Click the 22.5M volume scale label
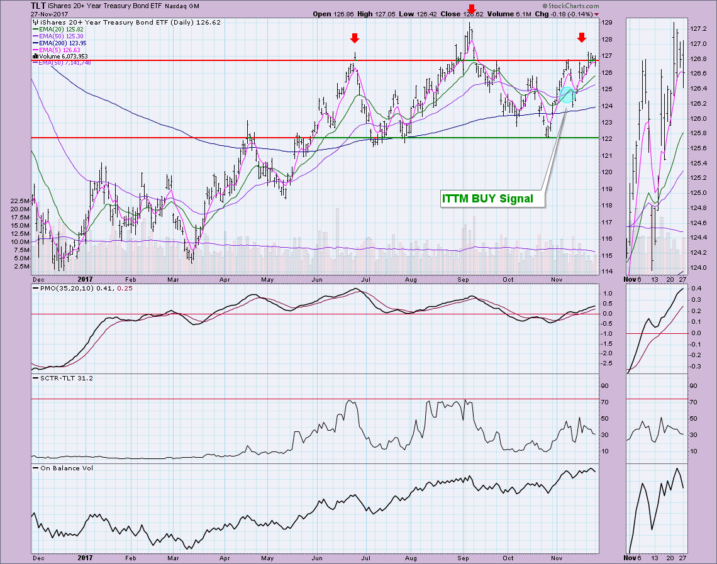The width and height of the screenshot is (717, 564). point(19,201)
